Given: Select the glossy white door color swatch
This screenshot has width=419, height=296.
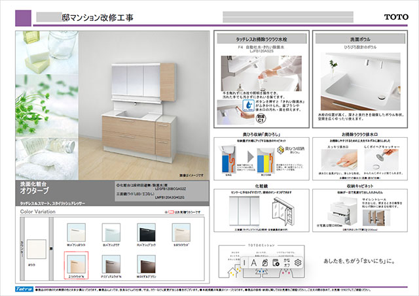Looking at the screenshot, I should (x=76, y=233).
